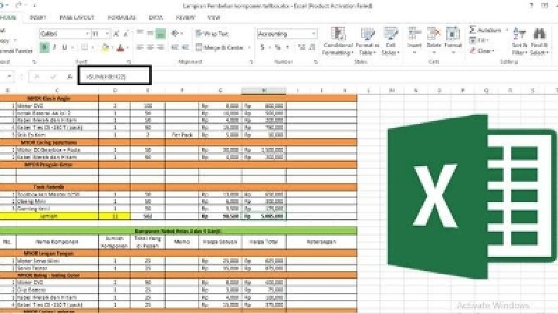Open the REVIEW tab
The height and width of the screenshot is (314, 558).
point(185,18)
